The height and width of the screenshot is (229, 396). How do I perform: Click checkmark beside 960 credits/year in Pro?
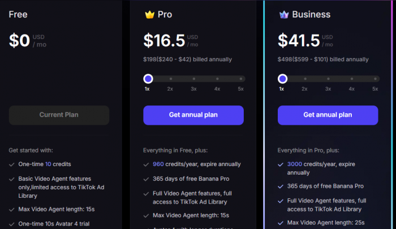click(147, 164)
